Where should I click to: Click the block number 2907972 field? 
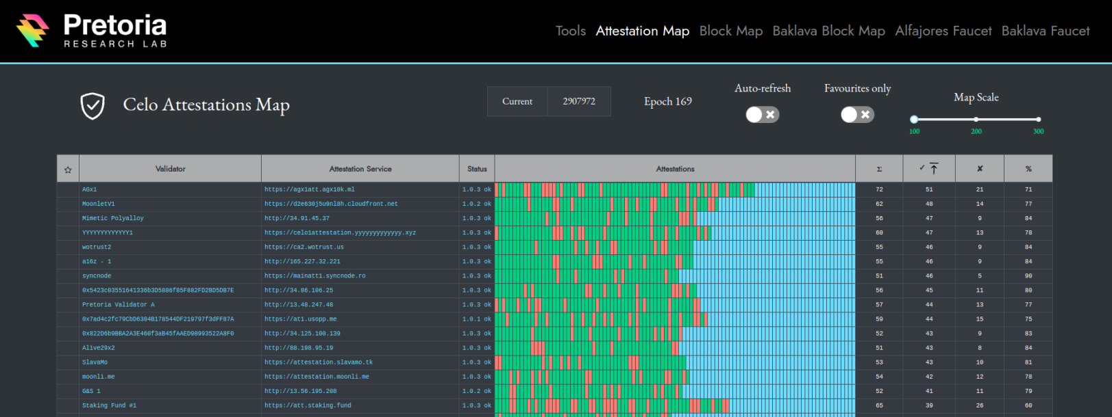pyautogui.click(x=579, y=101)
